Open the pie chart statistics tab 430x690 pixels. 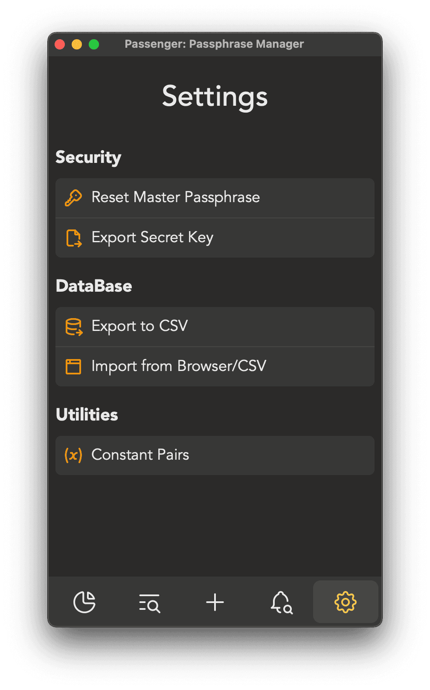click(x=84, y=602)
